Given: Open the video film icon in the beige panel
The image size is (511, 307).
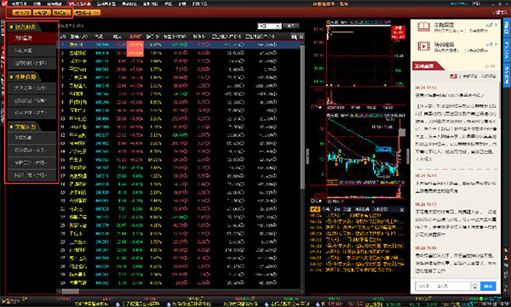Looking at the screenshot, I should [x=423, y=46].
